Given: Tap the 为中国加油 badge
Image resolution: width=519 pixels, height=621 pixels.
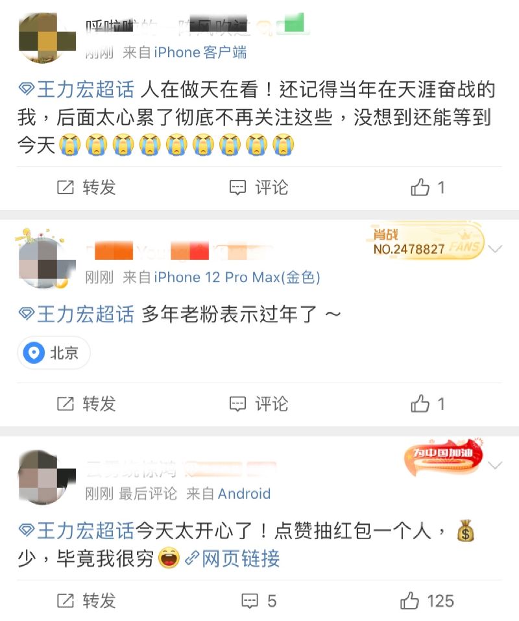Looking at the screenshot, I should pos(444,457).
